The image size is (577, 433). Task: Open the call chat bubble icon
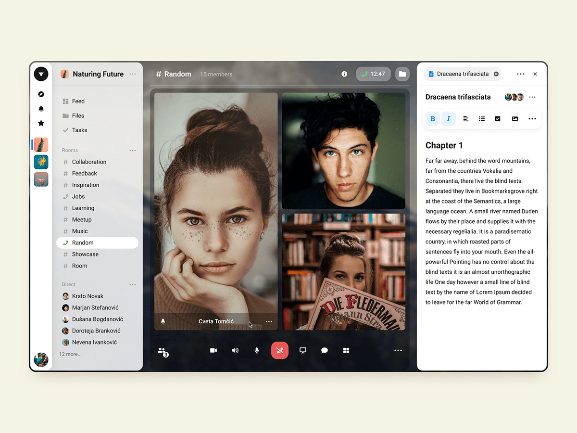(325, 350)
